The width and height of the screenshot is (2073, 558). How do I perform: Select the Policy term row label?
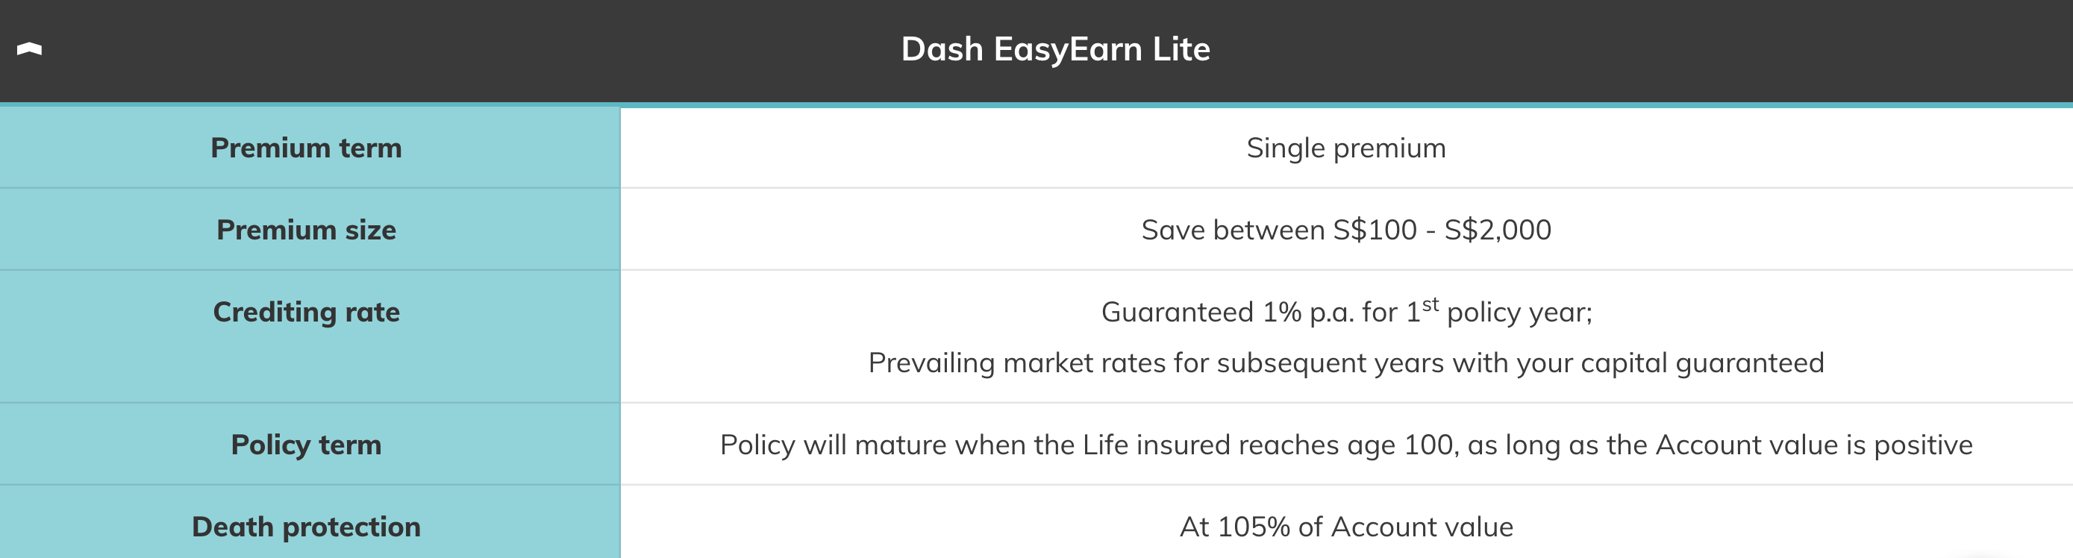click(306, 445)
